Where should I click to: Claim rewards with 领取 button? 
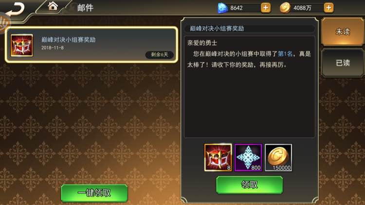click(x=250, y=185)
